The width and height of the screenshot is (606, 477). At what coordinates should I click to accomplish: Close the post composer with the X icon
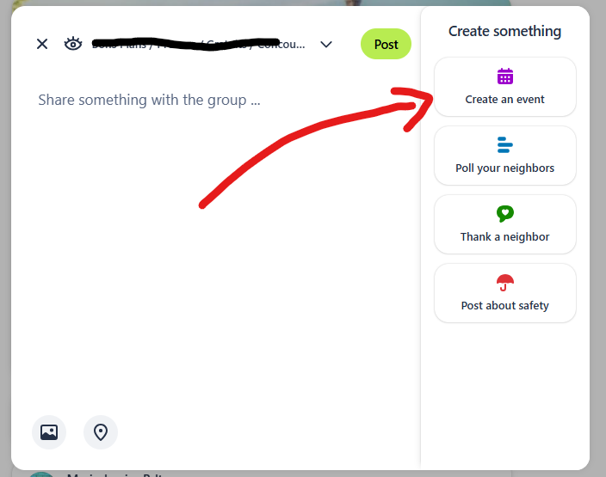(42, 44)
